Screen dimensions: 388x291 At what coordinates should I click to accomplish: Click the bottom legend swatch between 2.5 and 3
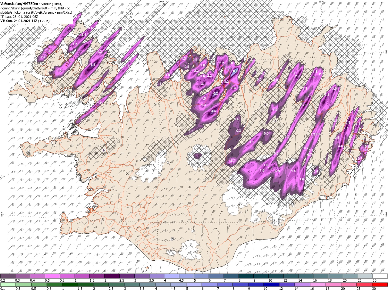coord(116,285)
